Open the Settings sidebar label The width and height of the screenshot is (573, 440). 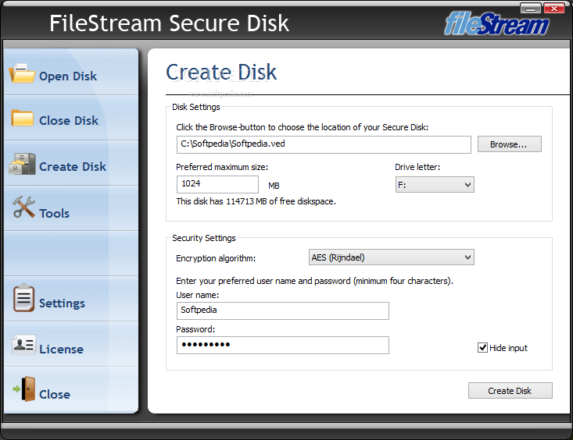[x=62, y=303]
